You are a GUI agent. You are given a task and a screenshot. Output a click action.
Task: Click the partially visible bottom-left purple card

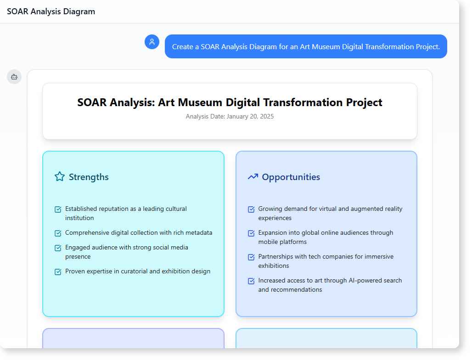tap(133, 338)
